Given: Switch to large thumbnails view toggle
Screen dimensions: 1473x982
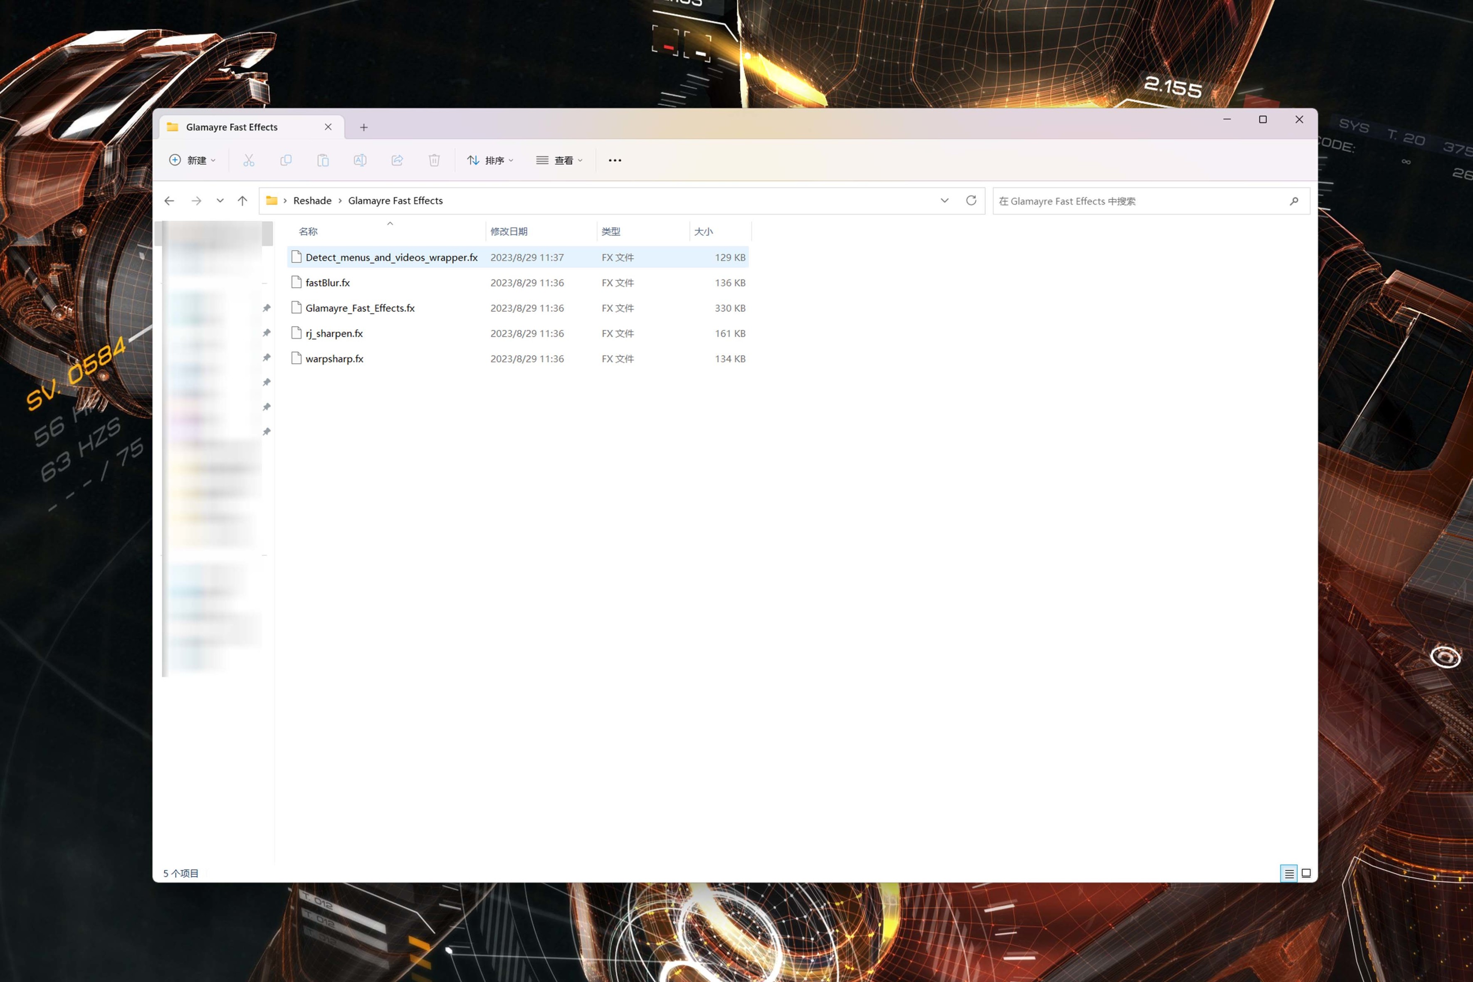Looking at the screenshot, I should point(1306,873).
